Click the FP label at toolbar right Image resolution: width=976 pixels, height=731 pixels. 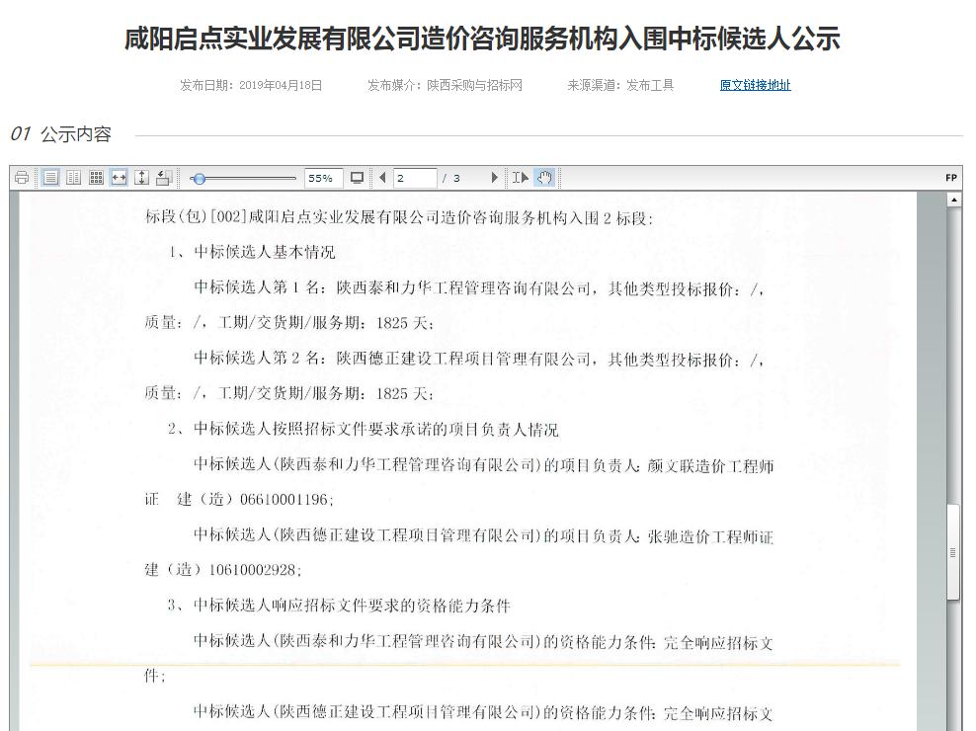click(950, 176)
